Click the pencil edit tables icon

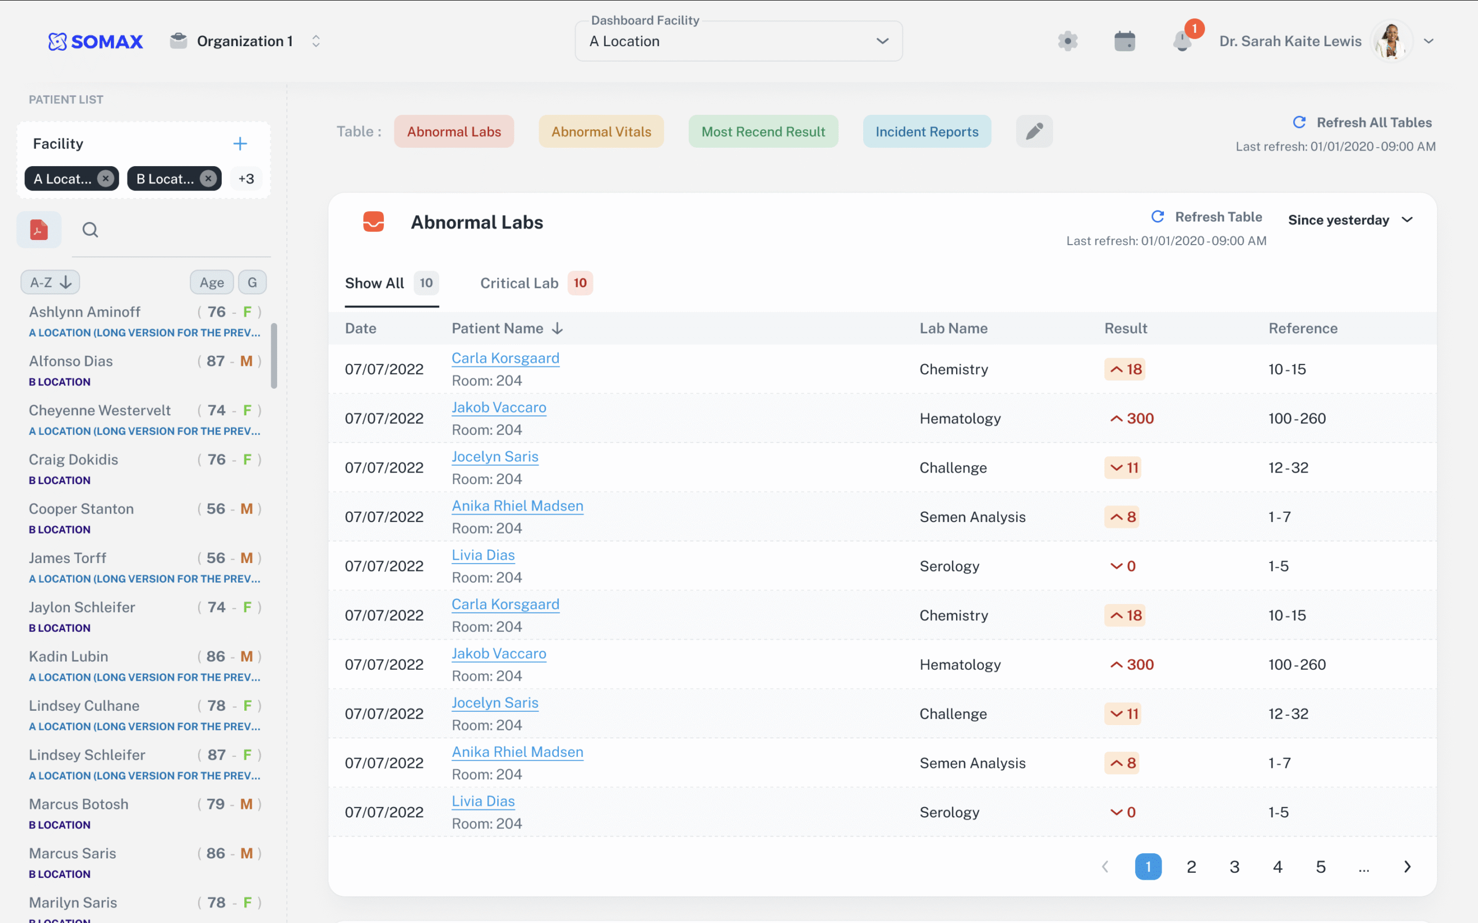click(1034, 132)
